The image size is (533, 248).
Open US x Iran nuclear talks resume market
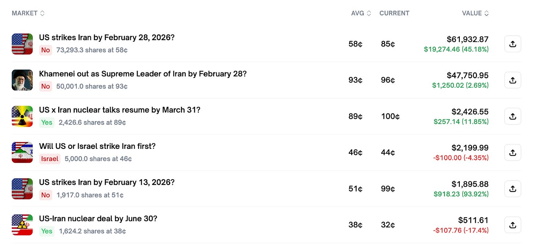[120, 110]
